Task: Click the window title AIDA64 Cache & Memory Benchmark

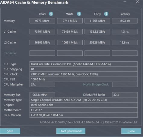Action: tap(34, 2)
